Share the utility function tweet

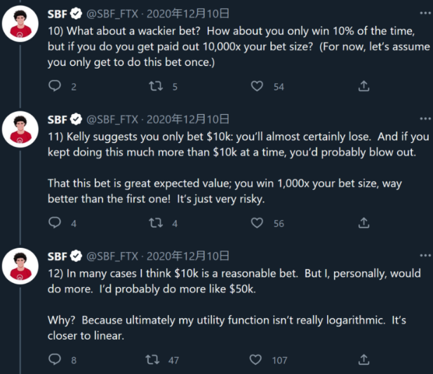click(364, 359)
